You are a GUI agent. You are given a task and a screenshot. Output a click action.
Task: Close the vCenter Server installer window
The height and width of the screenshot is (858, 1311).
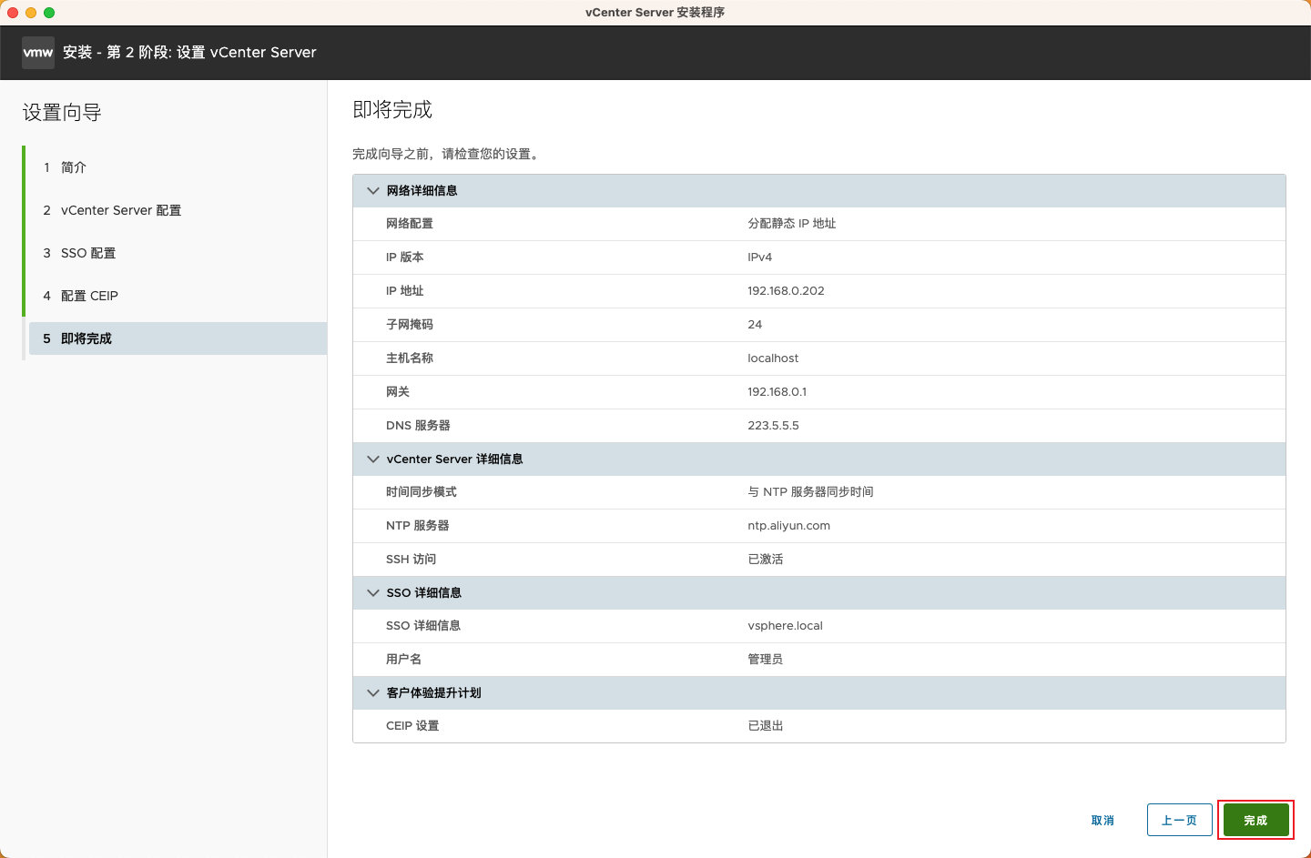point(13,13)
